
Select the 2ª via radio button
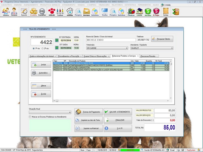[42, 48]
